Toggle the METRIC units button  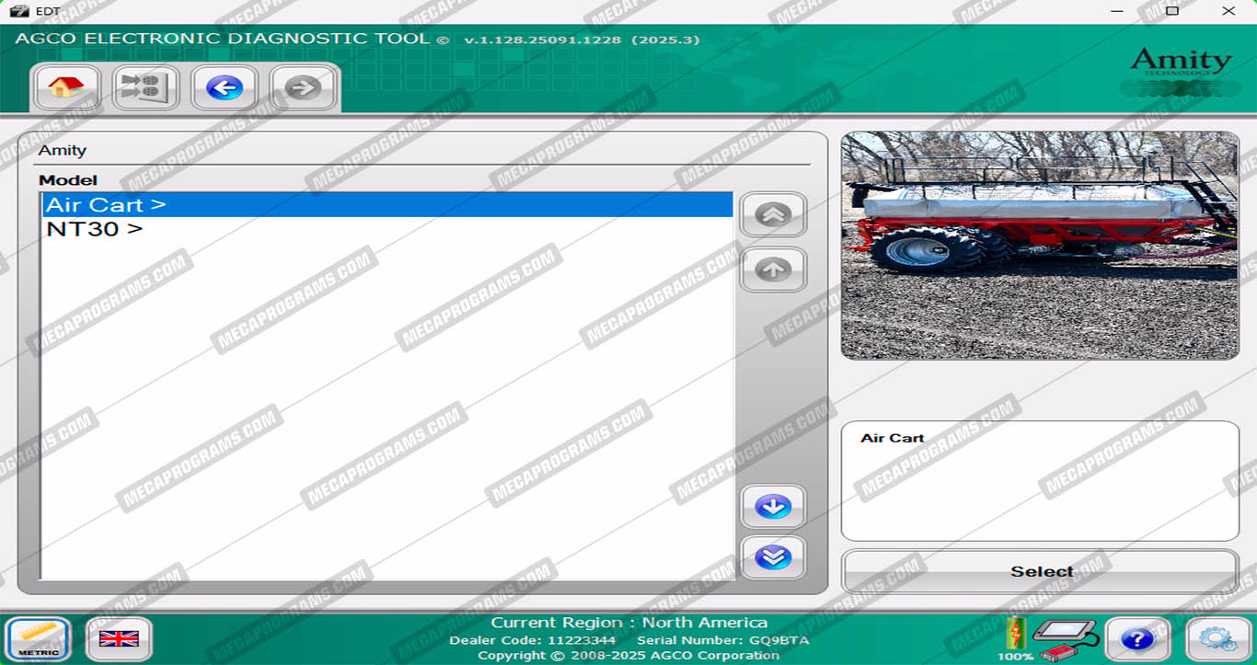[39, 638]
